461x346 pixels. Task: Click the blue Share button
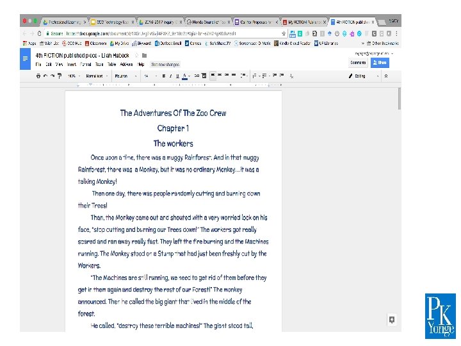(380, 62)
